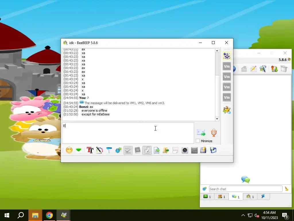Start voice message with the microphone icon

tap(214, 132)
